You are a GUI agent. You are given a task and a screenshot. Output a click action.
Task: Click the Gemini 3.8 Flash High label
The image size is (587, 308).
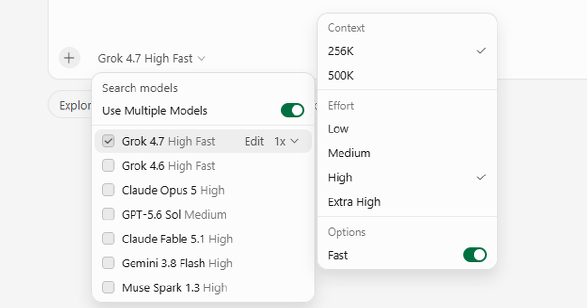click(177, 264)
